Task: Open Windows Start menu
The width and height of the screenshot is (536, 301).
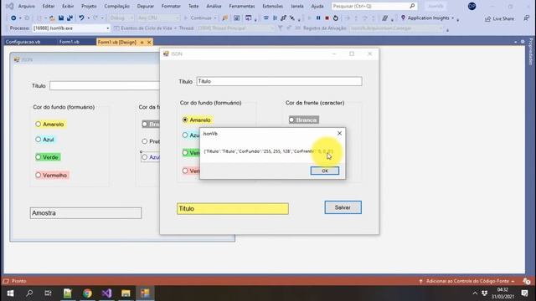Action: pyautogui.click(x=10, y=293)
